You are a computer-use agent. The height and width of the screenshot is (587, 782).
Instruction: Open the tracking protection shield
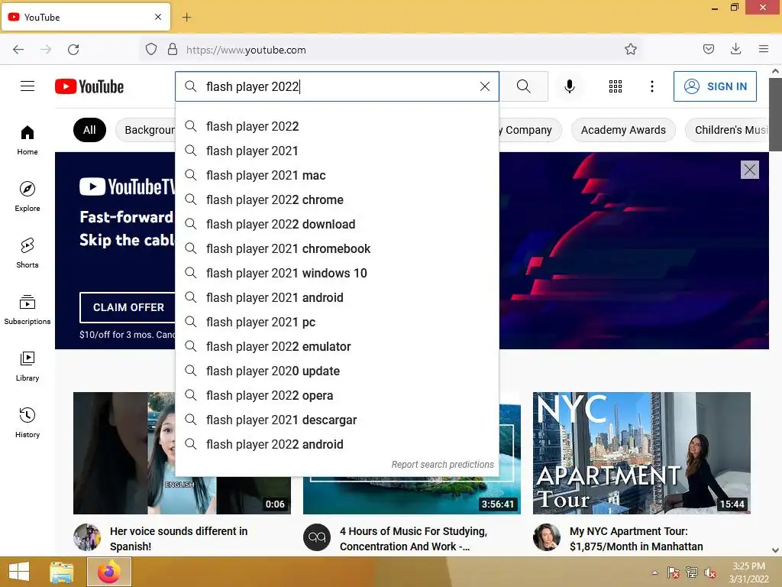tap(151, 50)
